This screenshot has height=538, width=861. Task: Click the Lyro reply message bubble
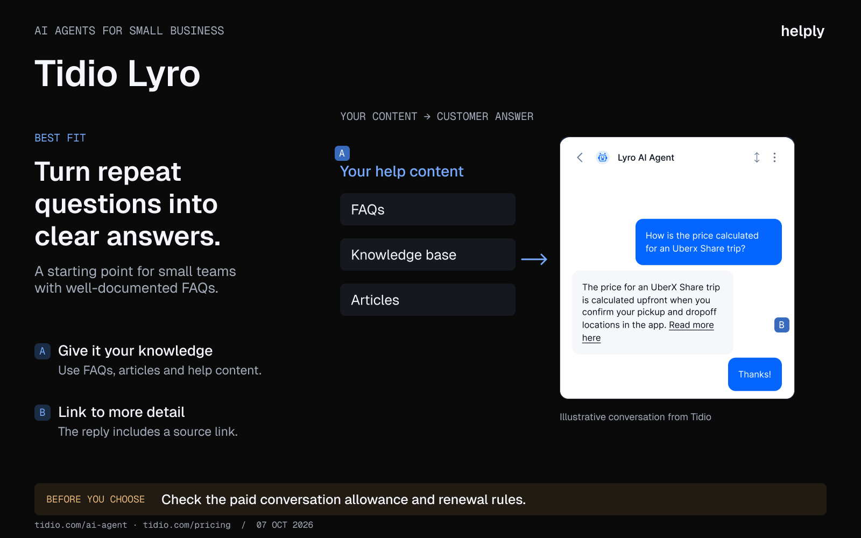pos(652,313)
